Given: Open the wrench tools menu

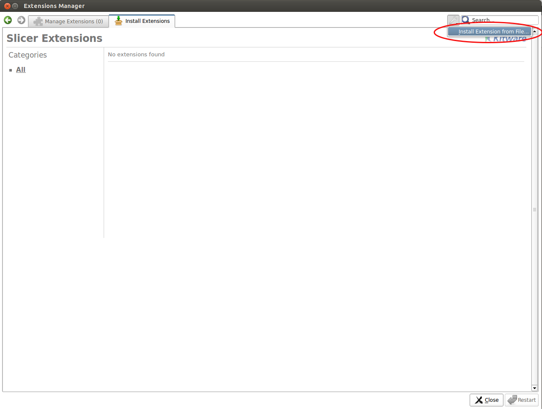Looking at the screenshot, I should pos(453,20).
